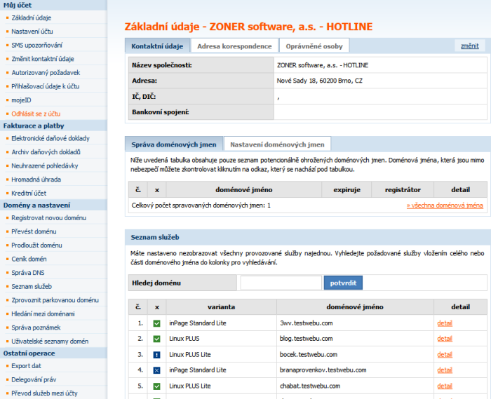Focus the Hledej doménu search field
The image size is (491, 399).
point(281,283)
